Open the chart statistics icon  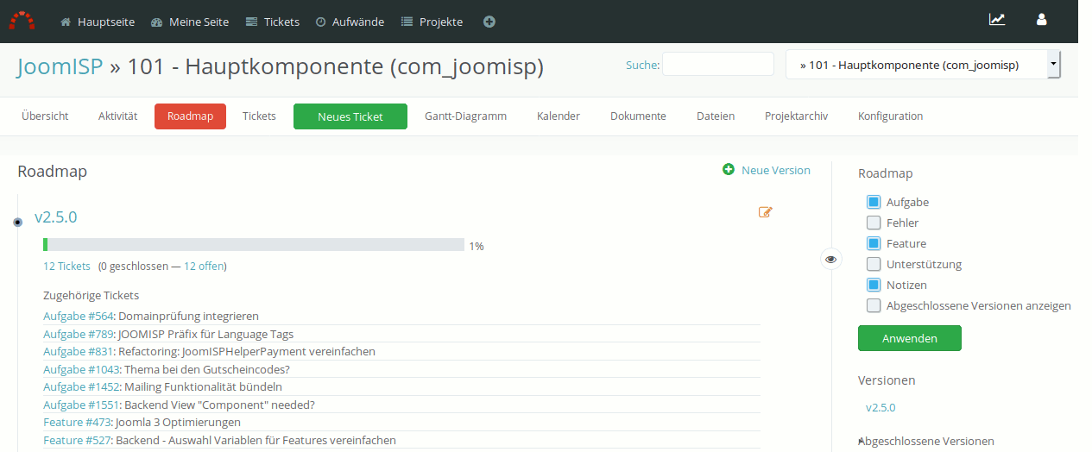coord(997,19)
